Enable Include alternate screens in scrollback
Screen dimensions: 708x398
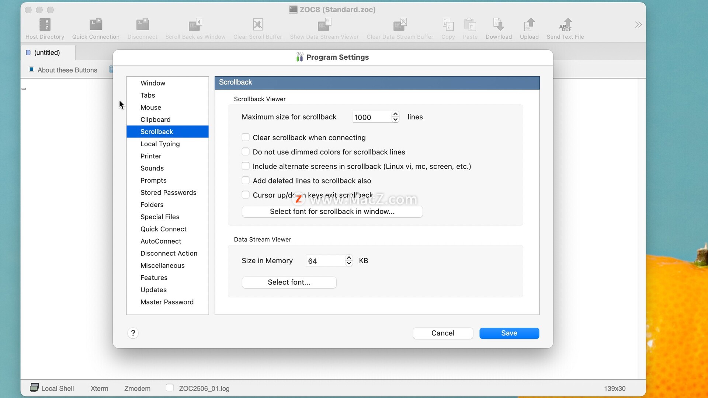pyautogui.click(x=246, y=166)
